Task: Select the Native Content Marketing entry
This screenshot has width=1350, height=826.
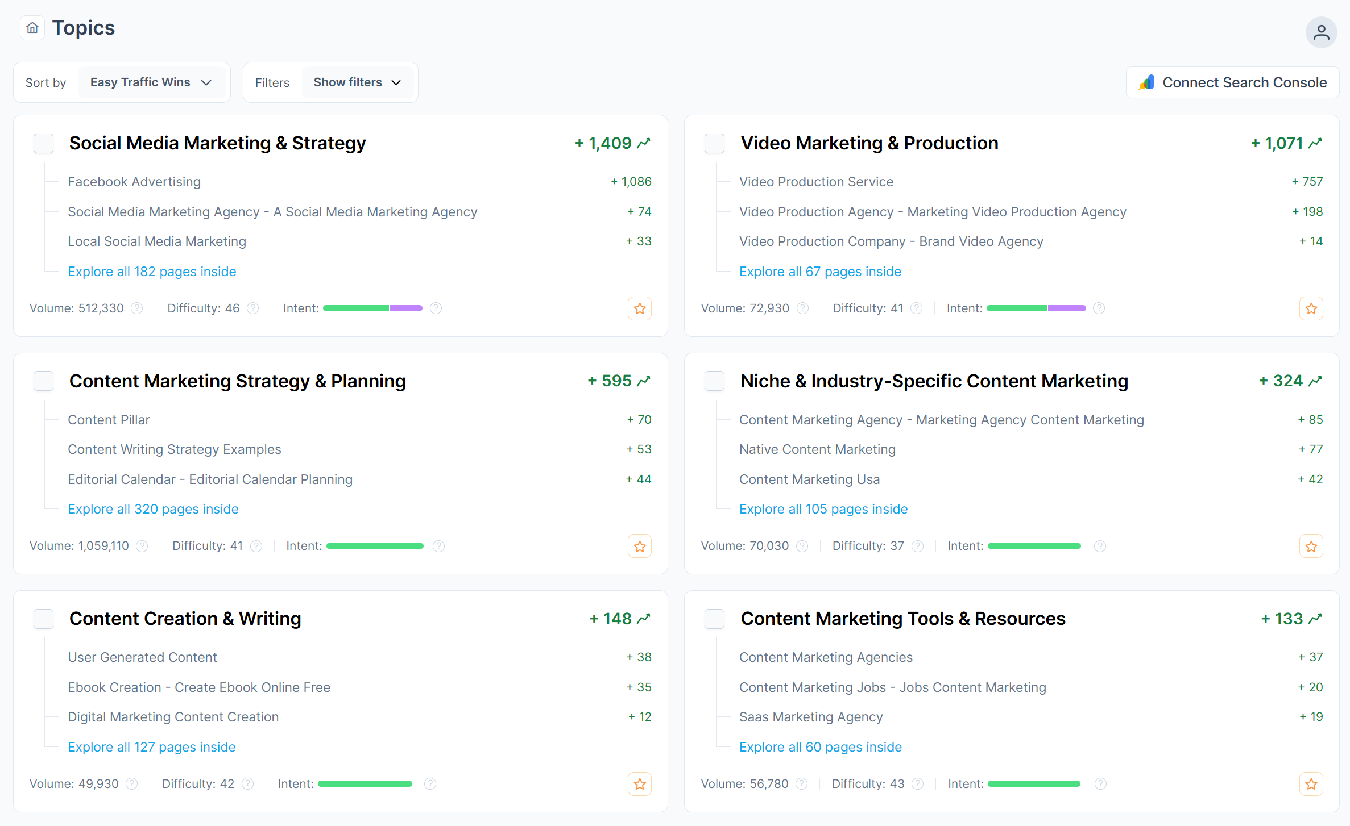Action: [x=817, y=449]
